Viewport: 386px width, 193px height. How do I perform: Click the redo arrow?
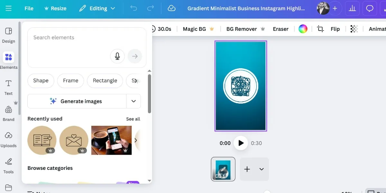[150, 8]
